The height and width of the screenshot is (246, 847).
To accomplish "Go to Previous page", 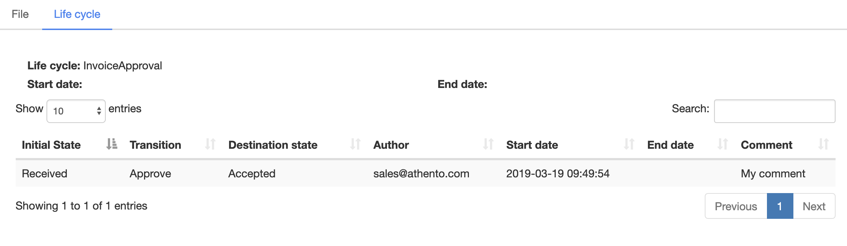I will coord(736,206).
